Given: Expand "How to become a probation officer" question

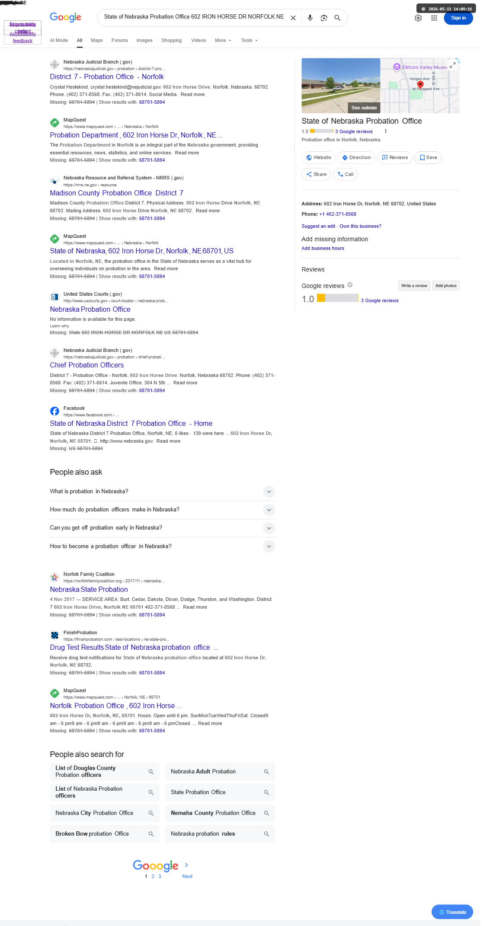Looking at the screenshot, I should [x=163, y=546].
